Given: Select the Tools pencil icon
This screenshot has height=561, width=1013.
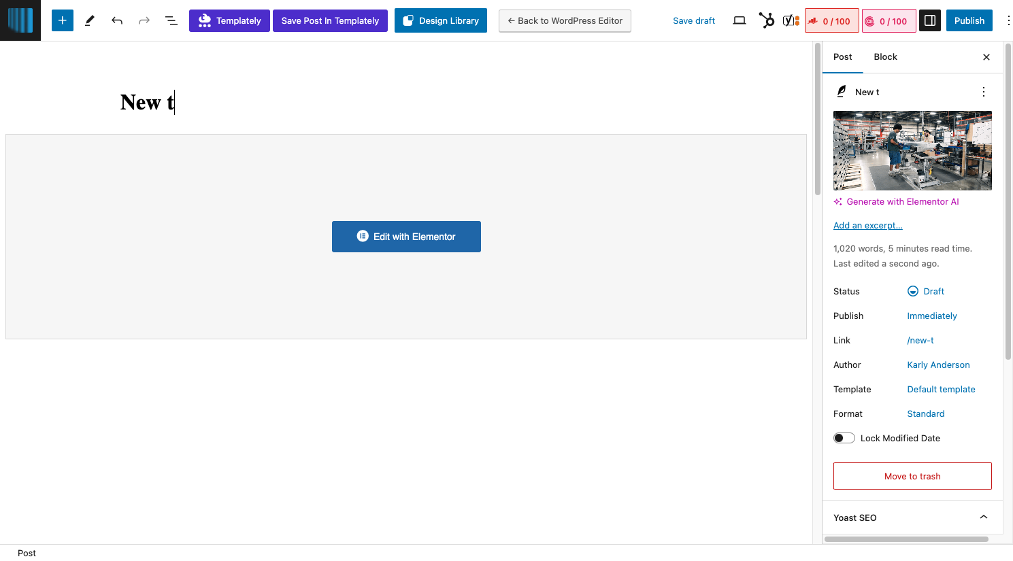Looking at the screenshot, I should point(89,20).
